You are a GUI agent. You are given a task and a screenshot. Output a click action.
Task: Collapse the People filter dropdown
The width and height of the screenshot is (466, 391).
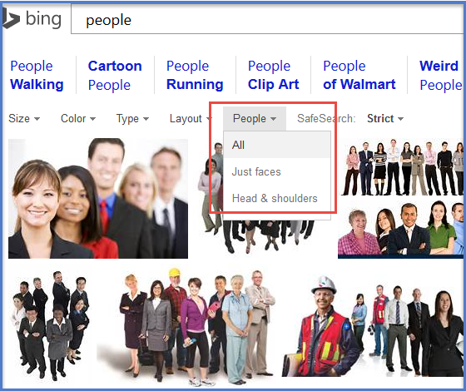pyautogui.click(x=255, y=118)
